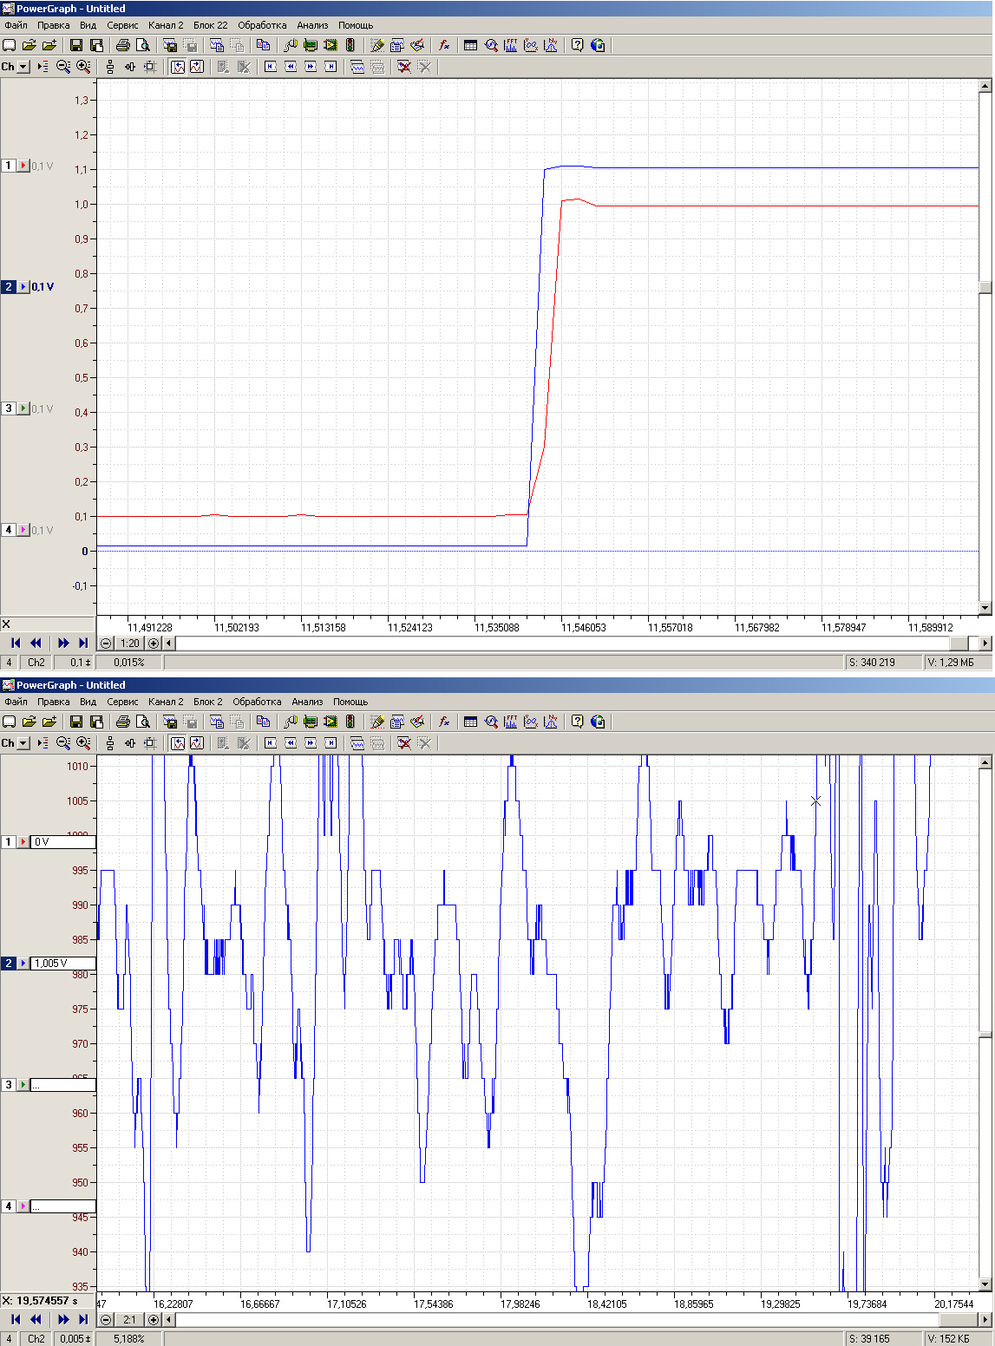This screenshot has width=995, height=1346.
Task: Open the data table icon in lower window
Action: [x=470, y=722]
